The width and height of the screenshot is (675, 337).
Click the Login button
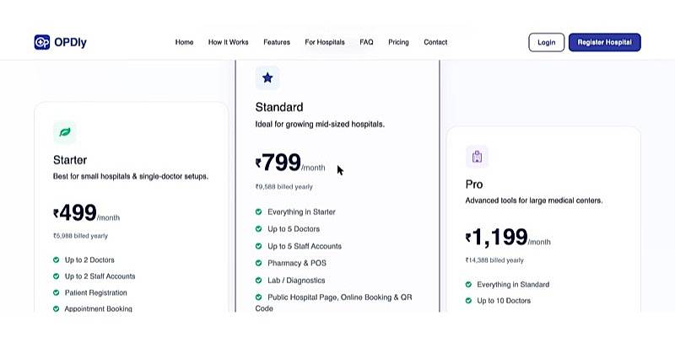546,42
